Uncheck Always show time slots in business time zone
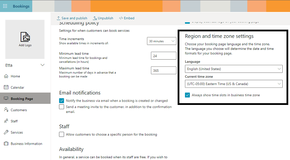 click(187, 95)
